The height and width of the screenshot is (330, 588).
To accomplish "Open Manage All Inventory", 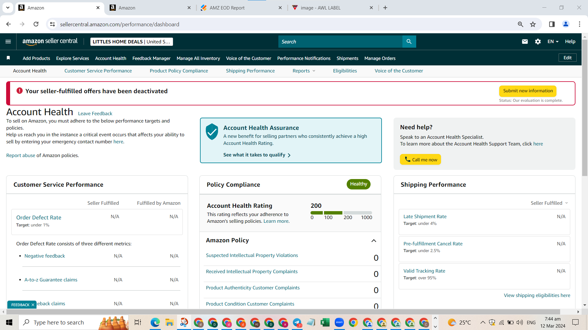I will [x=198, y=58].
